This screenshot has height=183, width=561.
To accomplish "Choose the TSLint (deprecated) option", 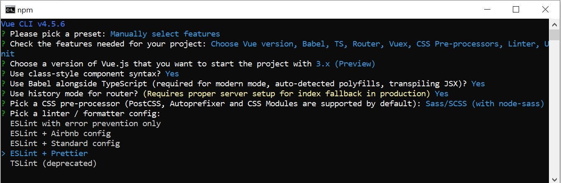I will coord(54,163).
